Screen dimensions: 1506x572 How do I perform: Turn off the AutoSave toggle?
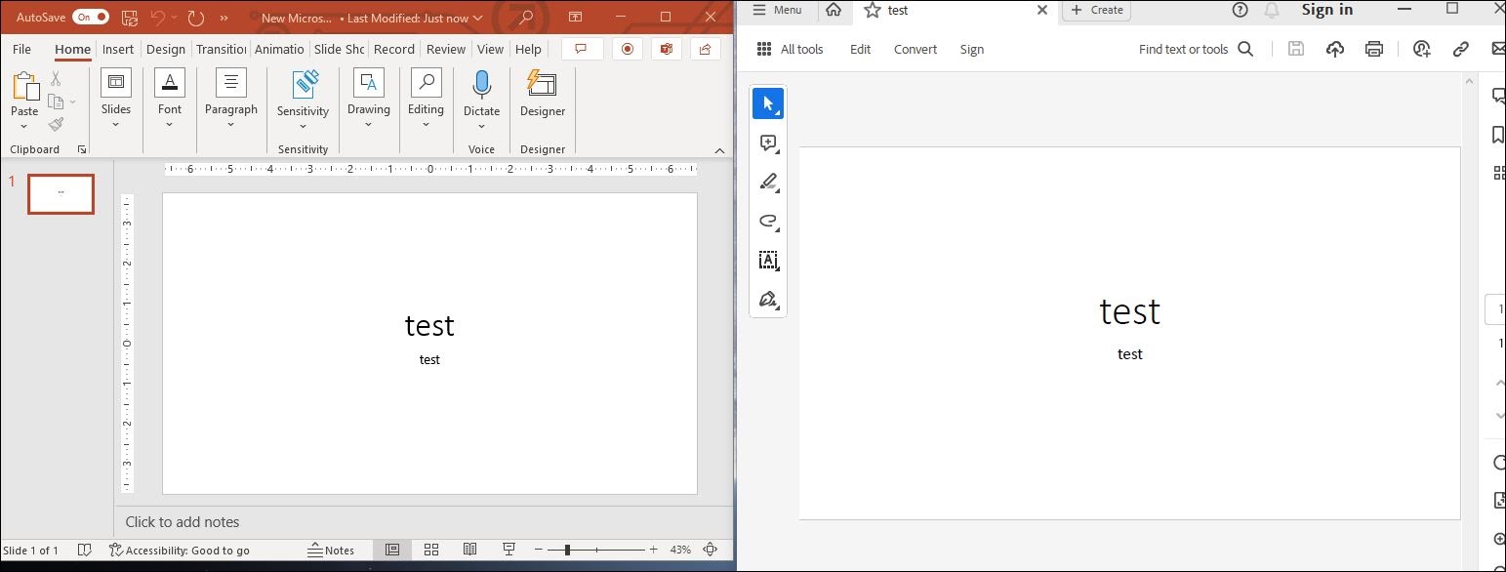[x=91, y=18]
